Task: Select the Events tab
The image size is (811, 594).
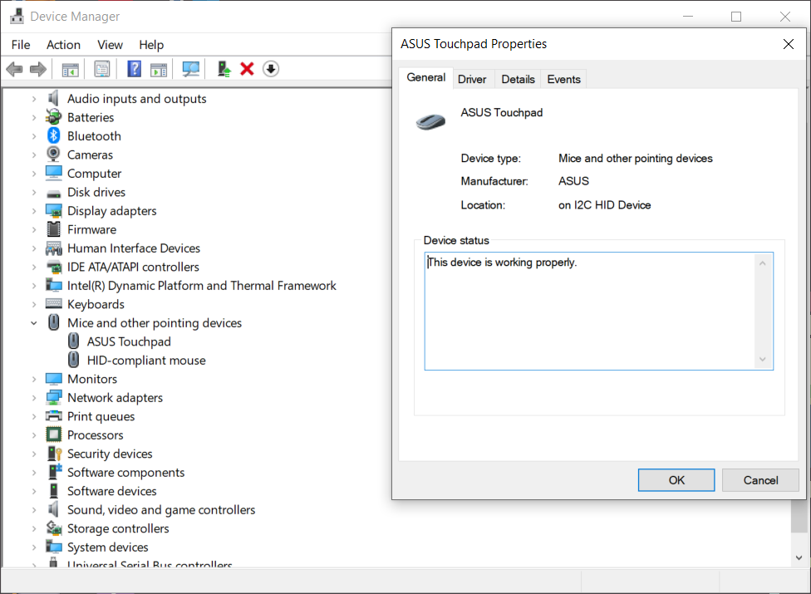Action: tap(563, 78)
